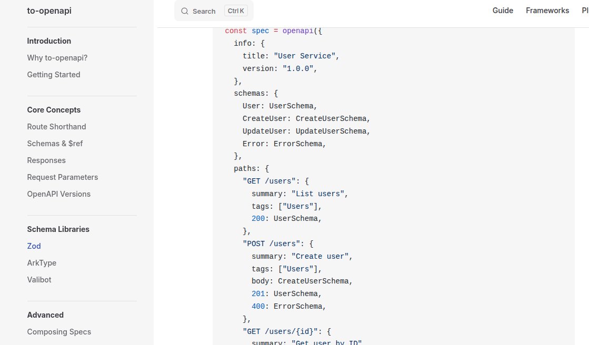
Task: Click 'User: UserSchema,' code line
Action: click(x=280, y=106)
